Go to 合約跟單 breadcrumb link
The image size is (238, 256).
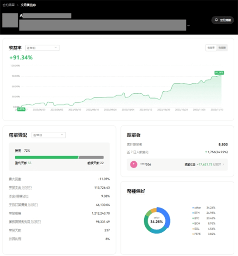pyautogui.click(x=9, y=5)
